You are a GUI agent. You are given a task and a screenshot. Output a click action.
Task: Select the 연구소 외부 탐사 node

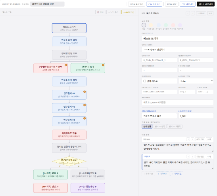point(69,42)
